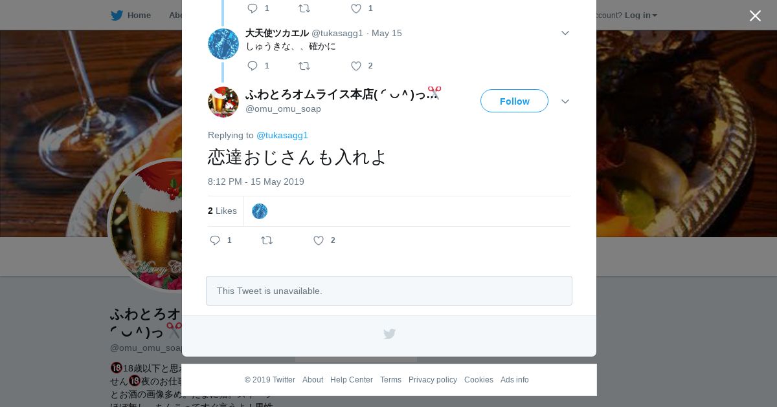777x407 pixels.
Task: Open the Log in dropdown
Action: (x=640, y=15)
